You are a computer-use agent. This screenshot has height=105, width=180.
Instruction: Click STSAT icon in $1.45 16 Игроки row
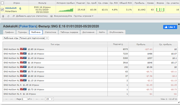[23, 58]
